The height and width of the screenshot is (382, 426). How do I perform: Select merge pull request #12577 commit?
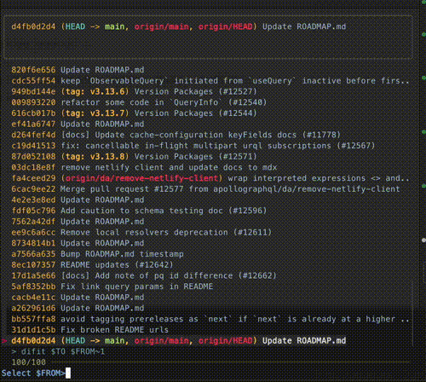205,189
